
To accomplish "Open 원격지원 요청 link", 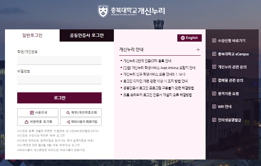I will (229, 93).
